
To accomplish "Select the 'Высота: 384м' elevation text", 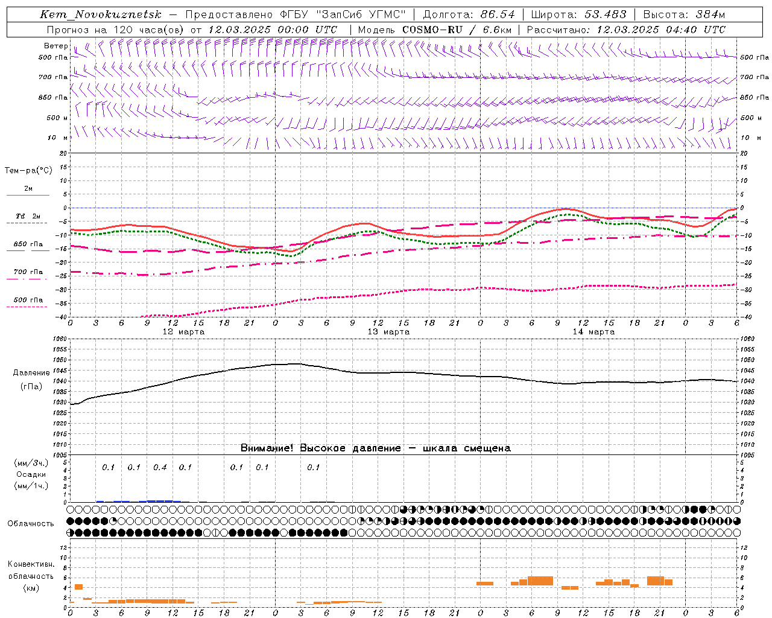I will click(x=684, y=14).
